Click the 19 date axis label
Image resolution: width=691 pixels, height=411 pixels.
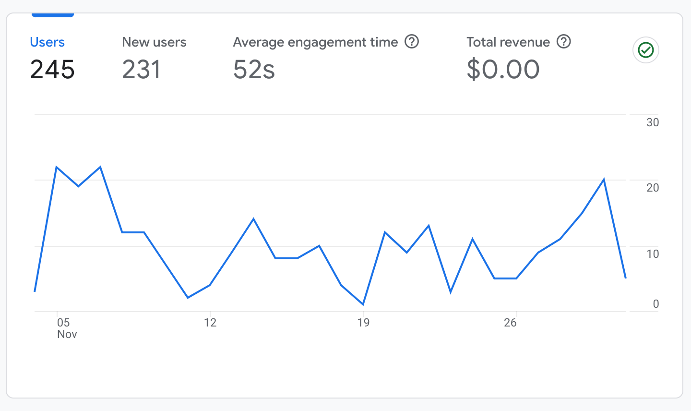click(x=363, y=323)
